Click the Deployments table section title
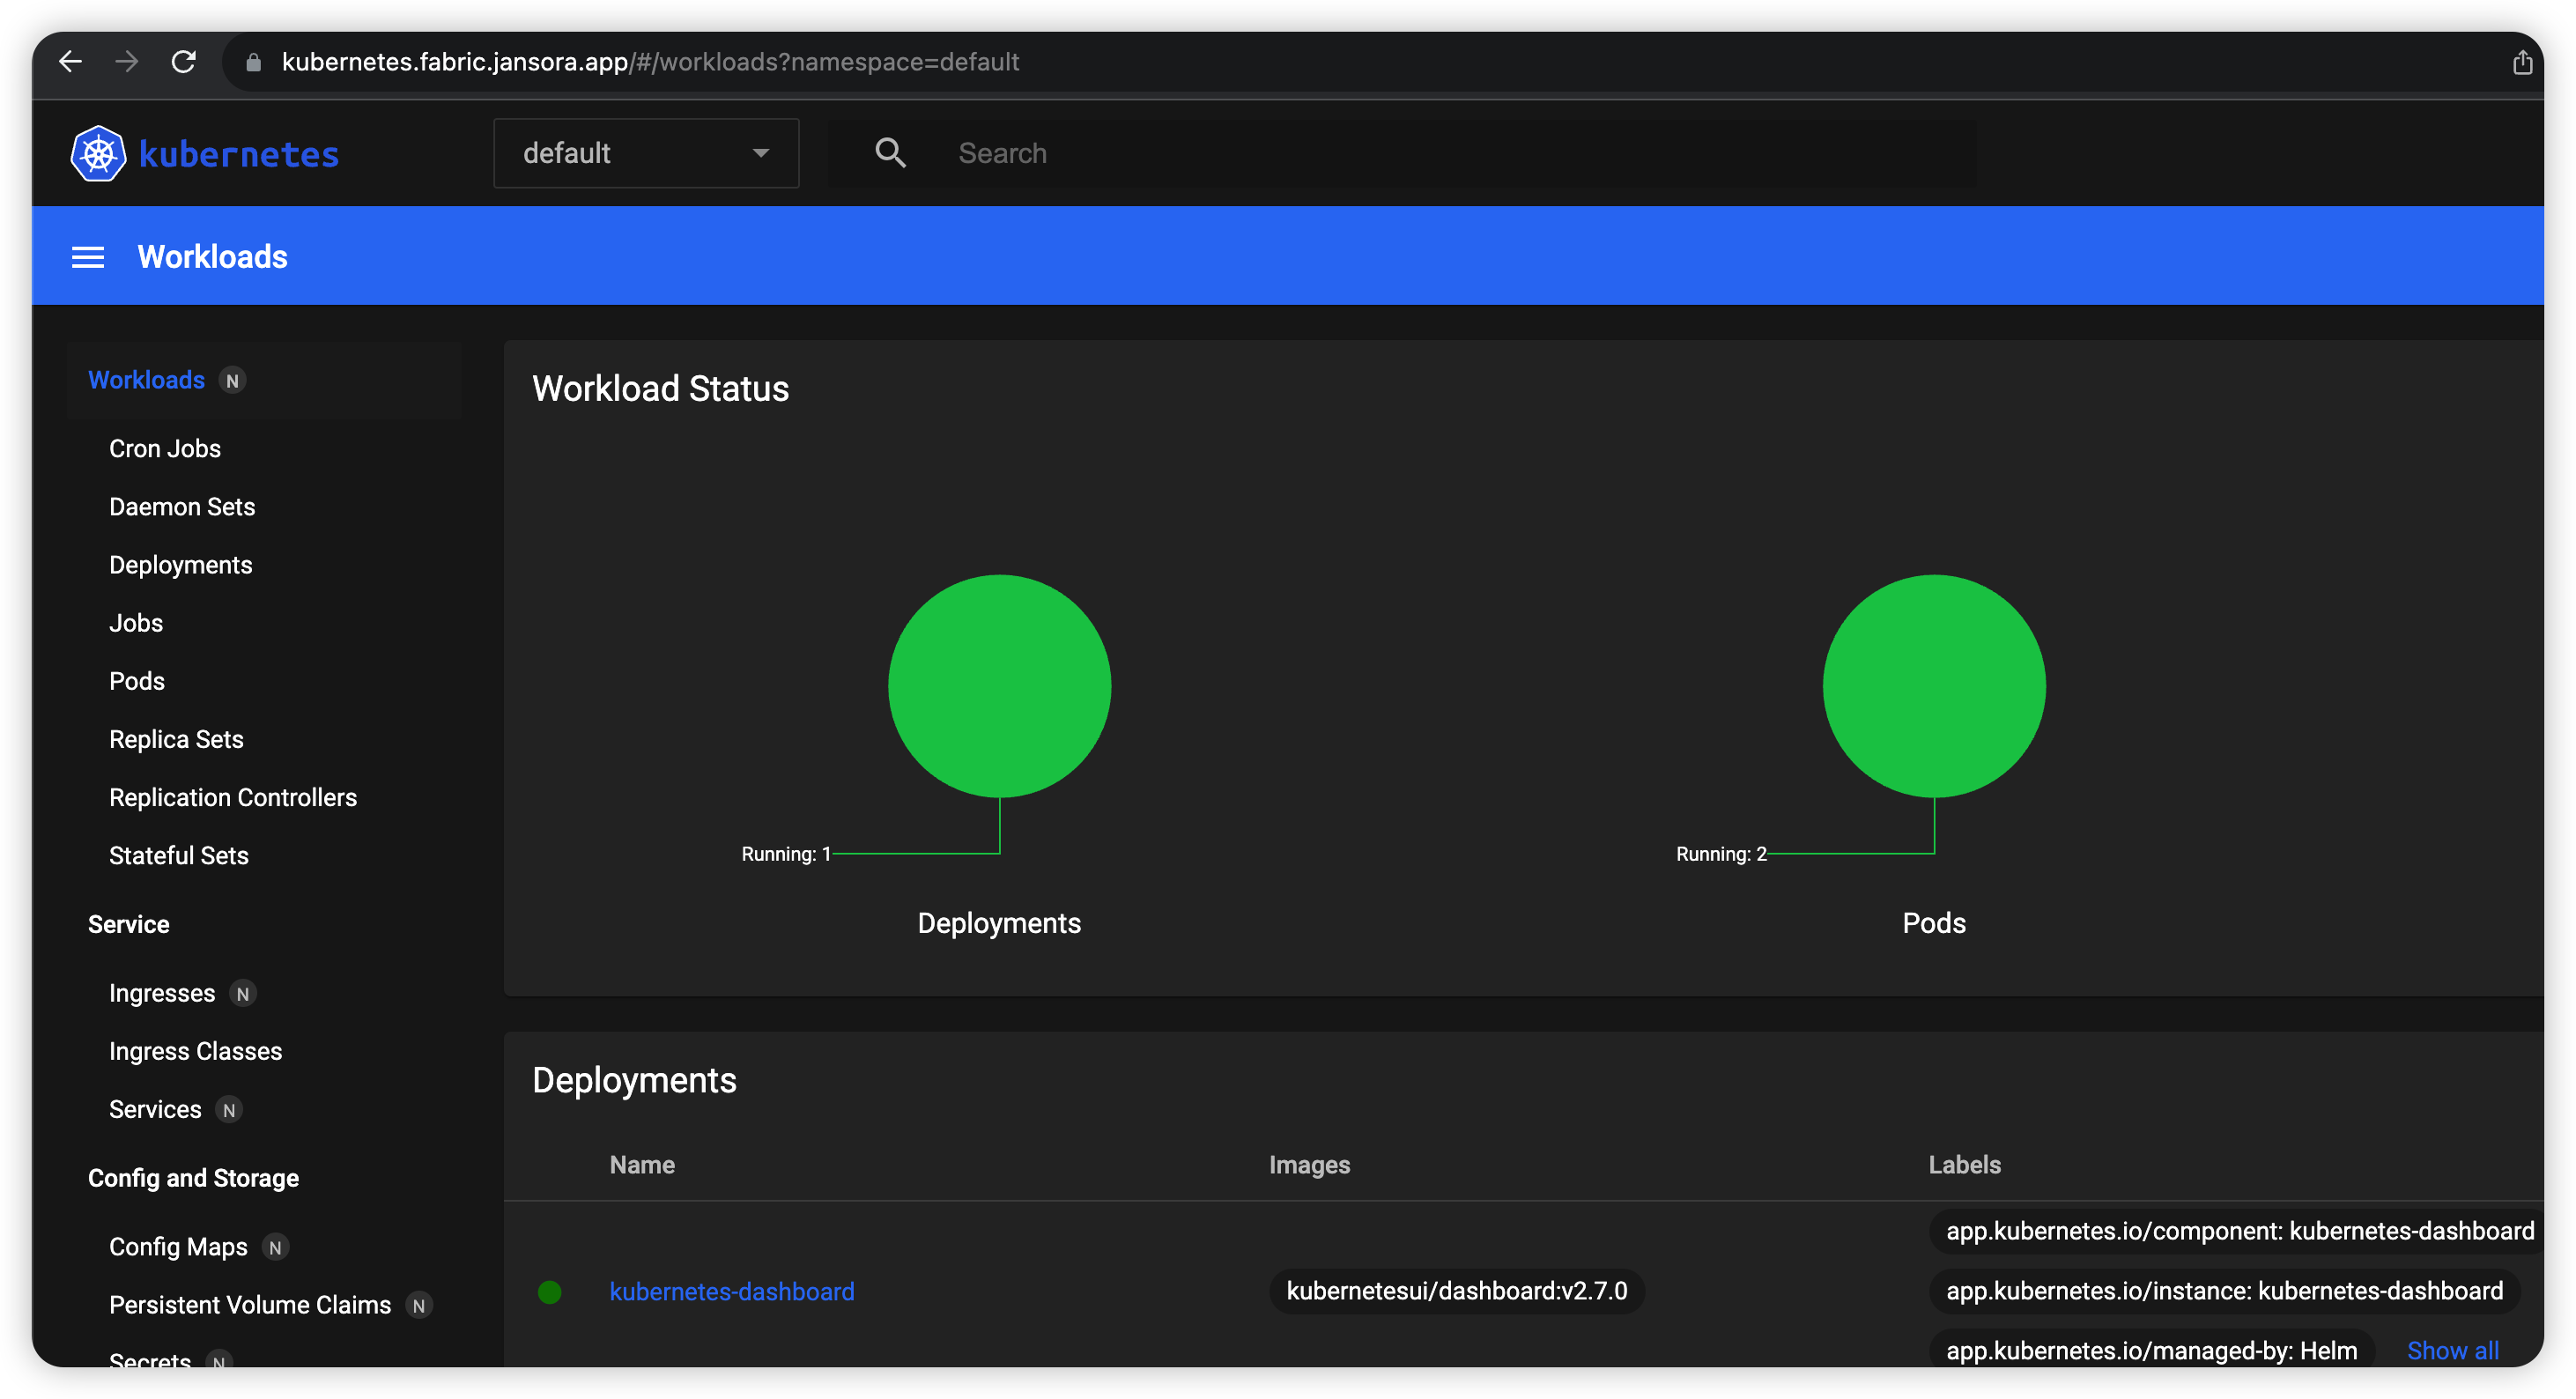2576x1399 pixels. point(634,1081)
